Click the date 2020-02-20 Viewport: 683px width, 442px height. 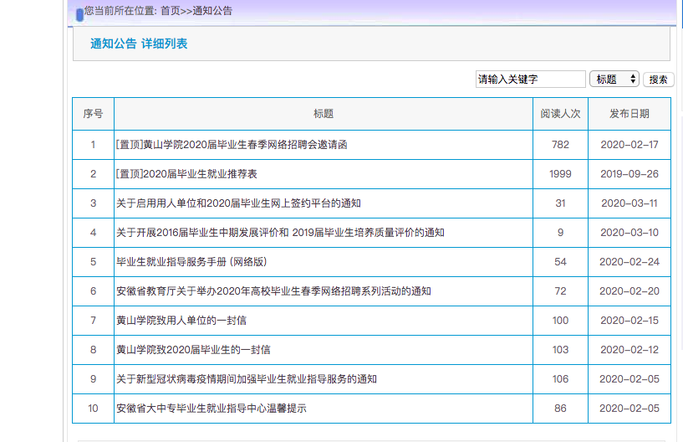(x=629, y=290)
